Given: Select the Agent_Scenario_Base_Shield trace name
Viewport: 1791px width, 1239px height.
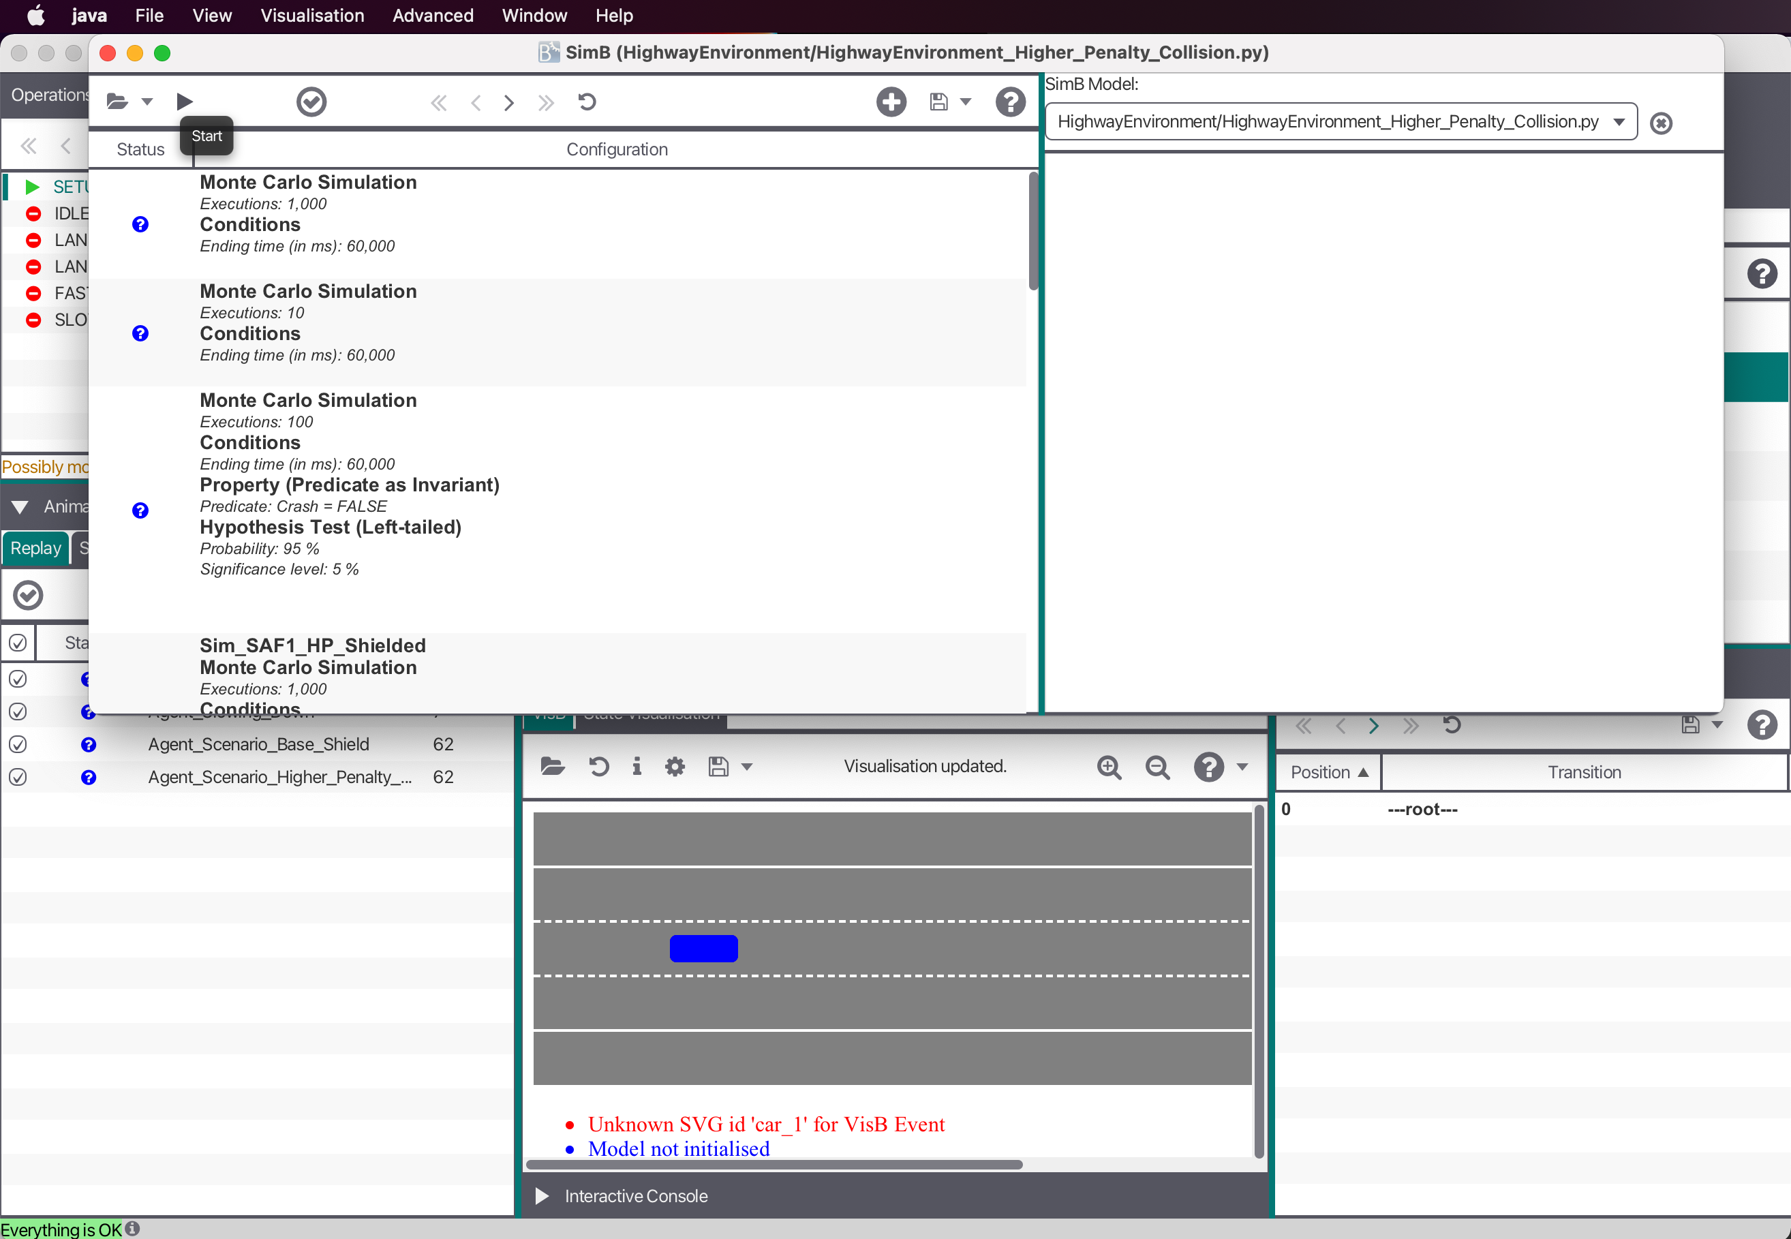Looking at the screenshot, I should (x=258, y=744).
